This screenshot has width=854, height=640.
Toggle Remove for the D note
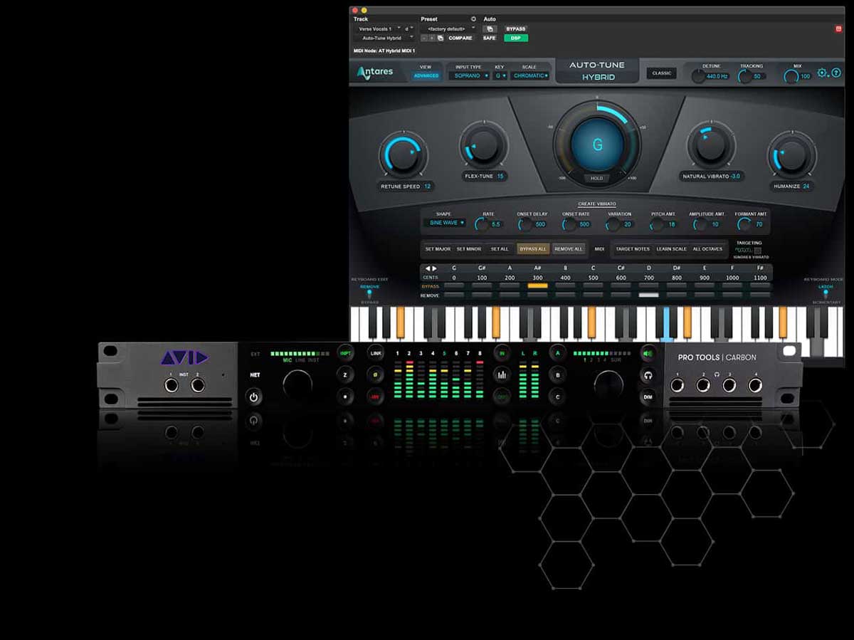coord(648,295)
